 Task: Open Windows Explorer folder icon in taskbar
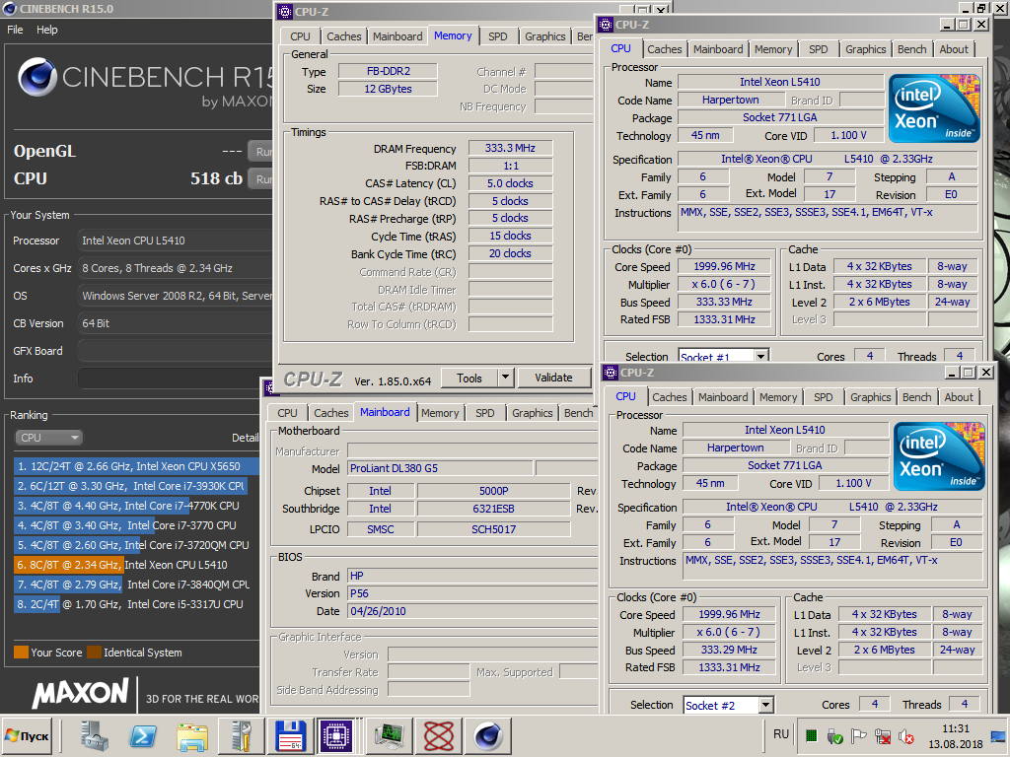[192, 735]
